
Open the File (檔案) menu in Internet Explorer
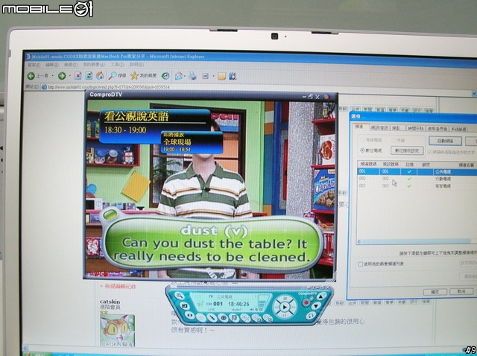34,65
